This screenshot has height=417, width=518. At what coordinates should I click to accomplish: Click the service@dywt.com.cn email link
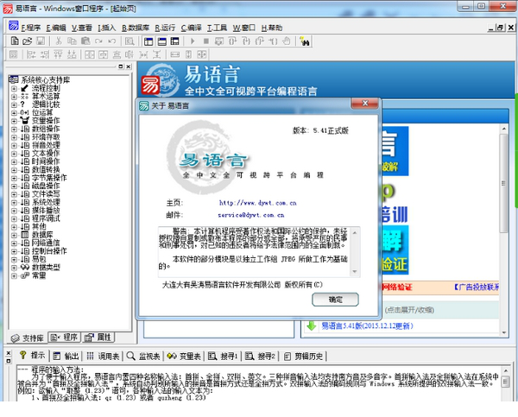point(251,215)
